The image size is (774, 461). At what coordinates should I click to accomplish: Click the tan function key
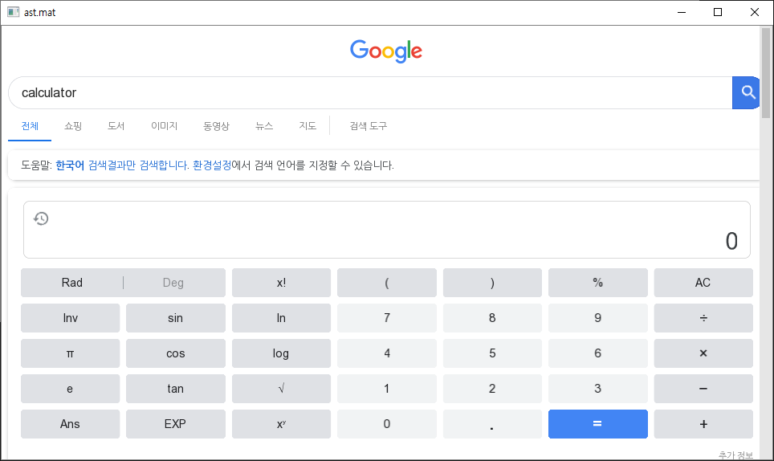[x=175, y=389]
